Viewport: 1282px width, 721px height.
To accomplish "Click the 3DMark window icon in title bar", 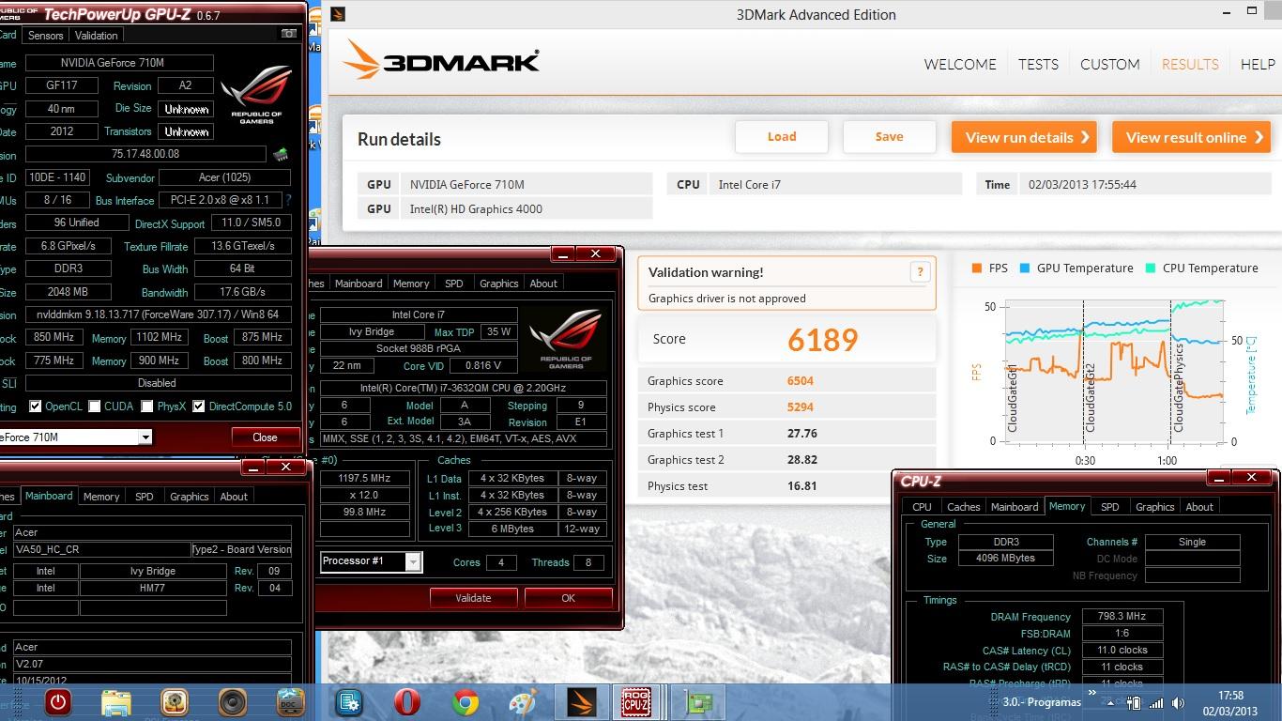I will (339, 14).
